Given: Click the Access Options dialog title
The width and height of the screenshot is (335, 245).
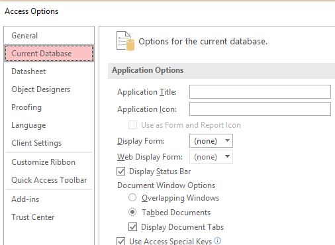Looking at the screenshot, I should 32,11.
